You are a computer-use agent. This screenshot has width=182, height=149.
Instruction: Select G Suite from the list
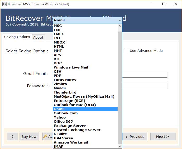tap(86, 134)
